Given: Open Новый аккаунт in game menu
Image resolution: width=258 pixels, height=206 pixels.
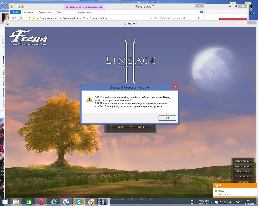Looking at the screenshot, I should pyautogui.click(x=243, y=161).
